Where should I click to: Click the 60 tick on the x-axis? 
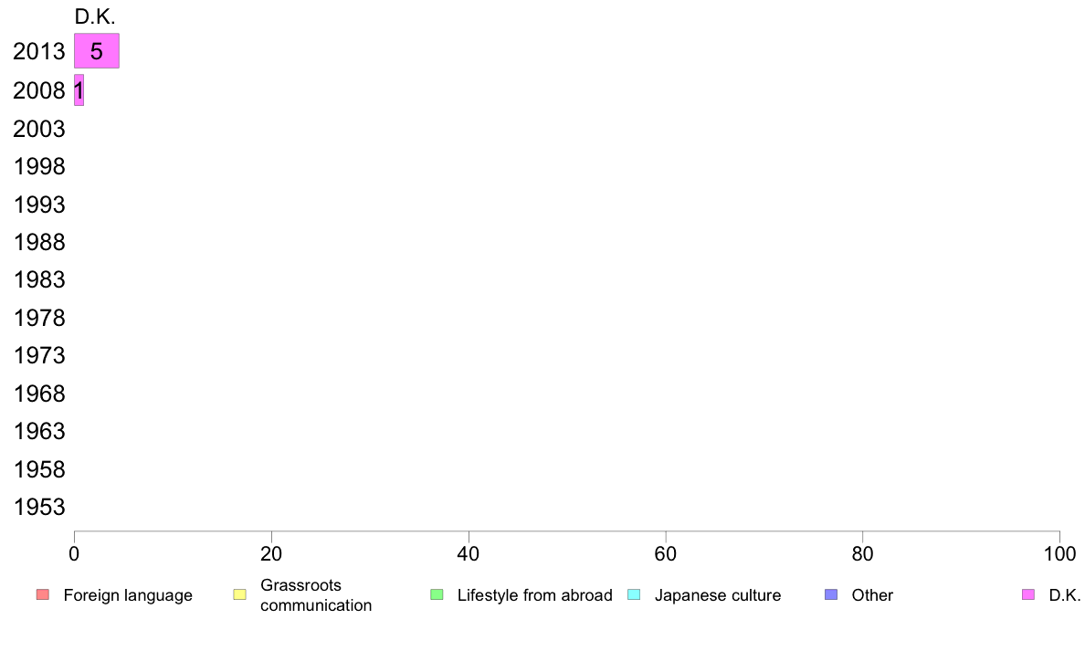click(x=665, y=553)
